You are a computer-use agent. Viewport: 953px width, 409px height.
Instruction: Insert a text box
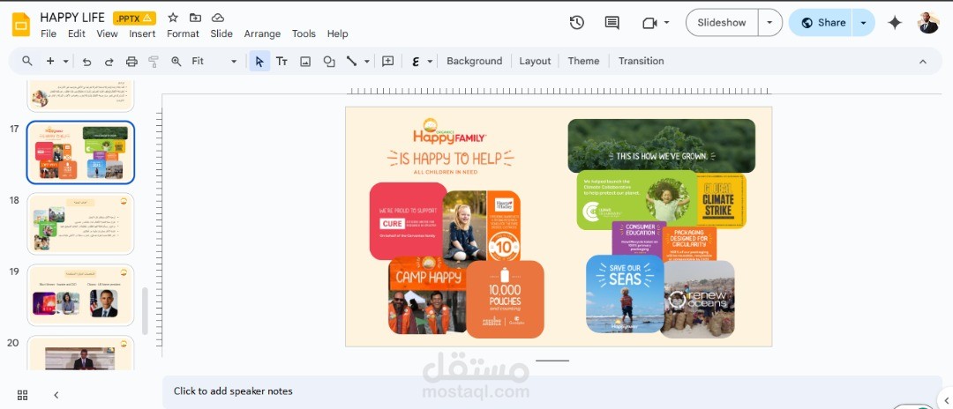tap(281, 62)
